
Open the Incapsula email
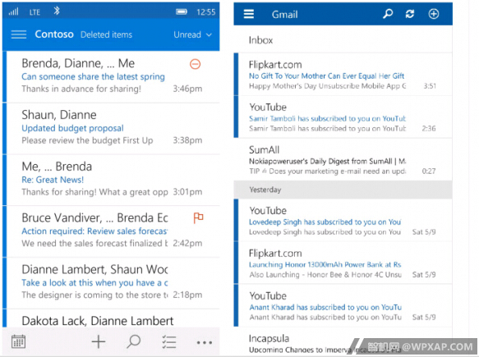[343, 341]
